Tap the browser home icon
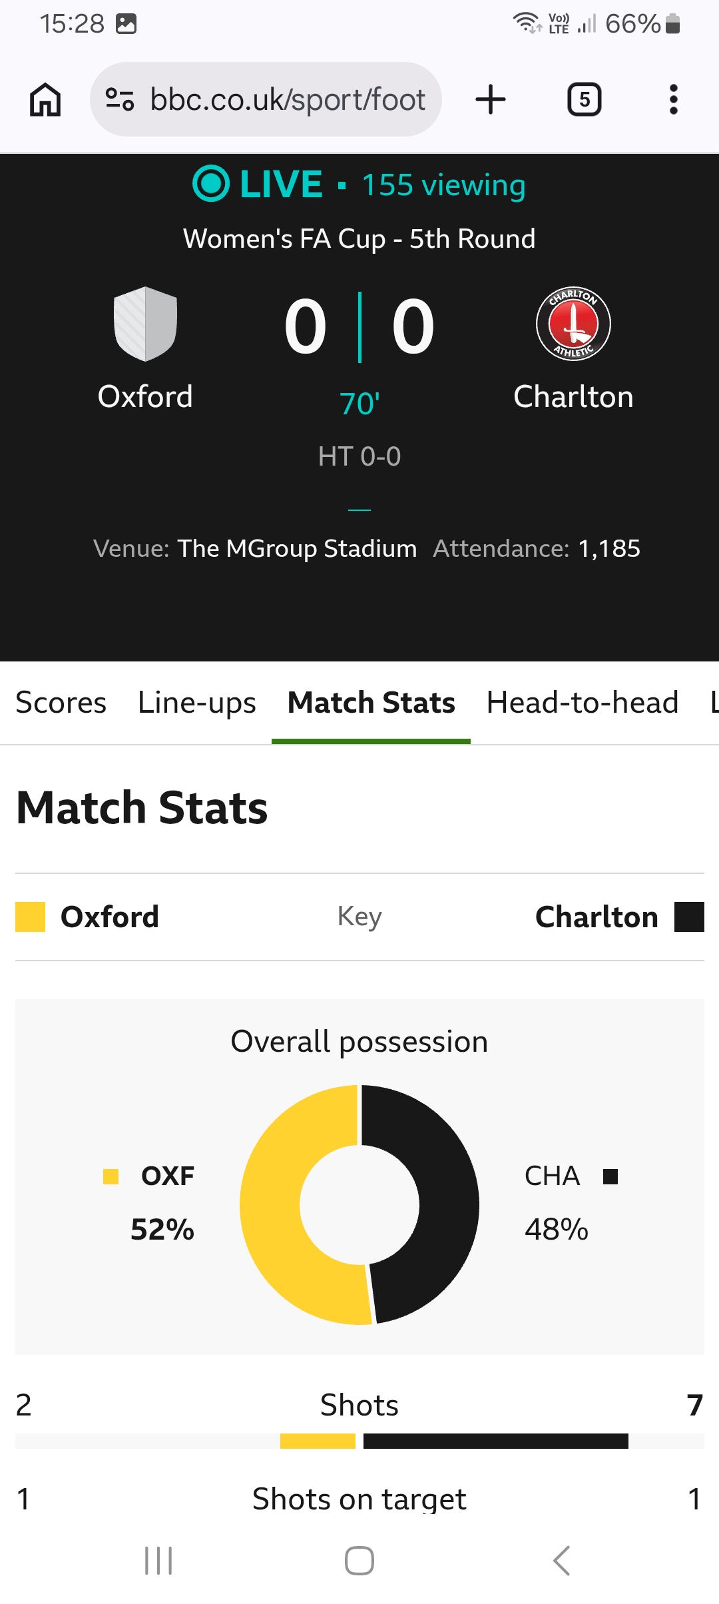 (x=45, y=100)
